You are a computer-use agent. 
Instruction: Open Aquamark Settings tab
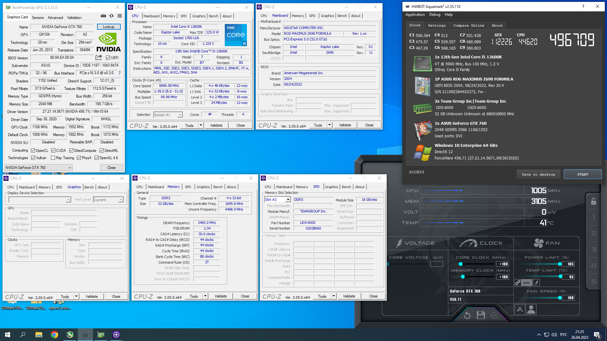tap(437, 25)
